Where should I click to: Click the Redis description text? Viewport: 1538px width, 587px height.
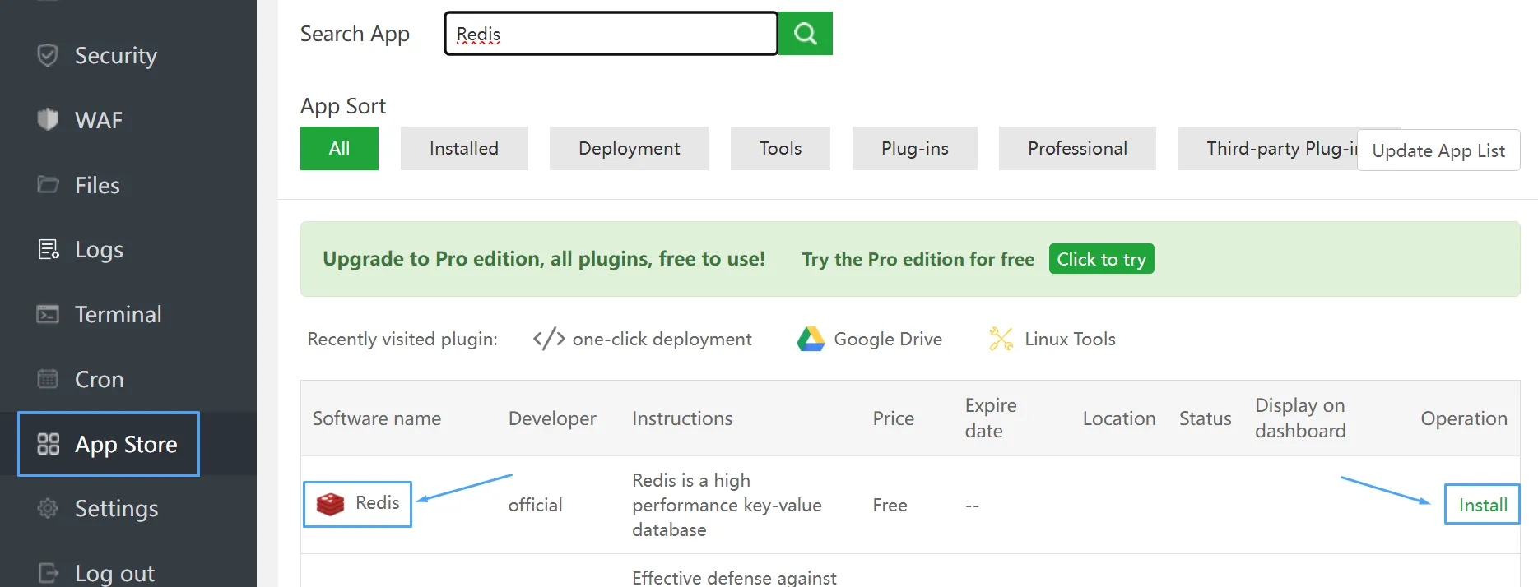coord(727,505)
